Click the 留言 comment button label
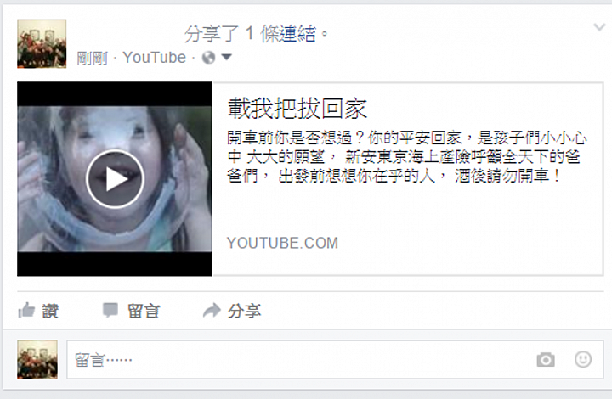The width and height of the screenshot is (612, 399). [x=144, y=311]
